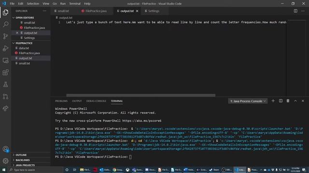Viewport: 309px width, 173px height.
Task: Create a new terminal with plus icon
Action: [x=273, y=101]
